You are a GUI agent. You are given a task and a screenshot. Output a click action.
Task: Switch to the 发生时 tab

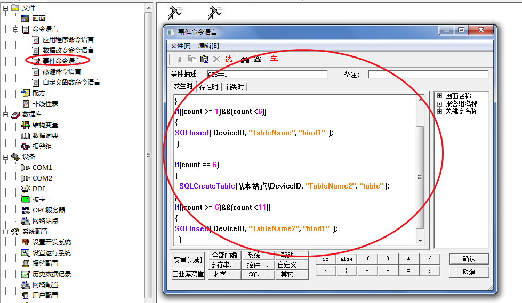[x=183, y=86]
